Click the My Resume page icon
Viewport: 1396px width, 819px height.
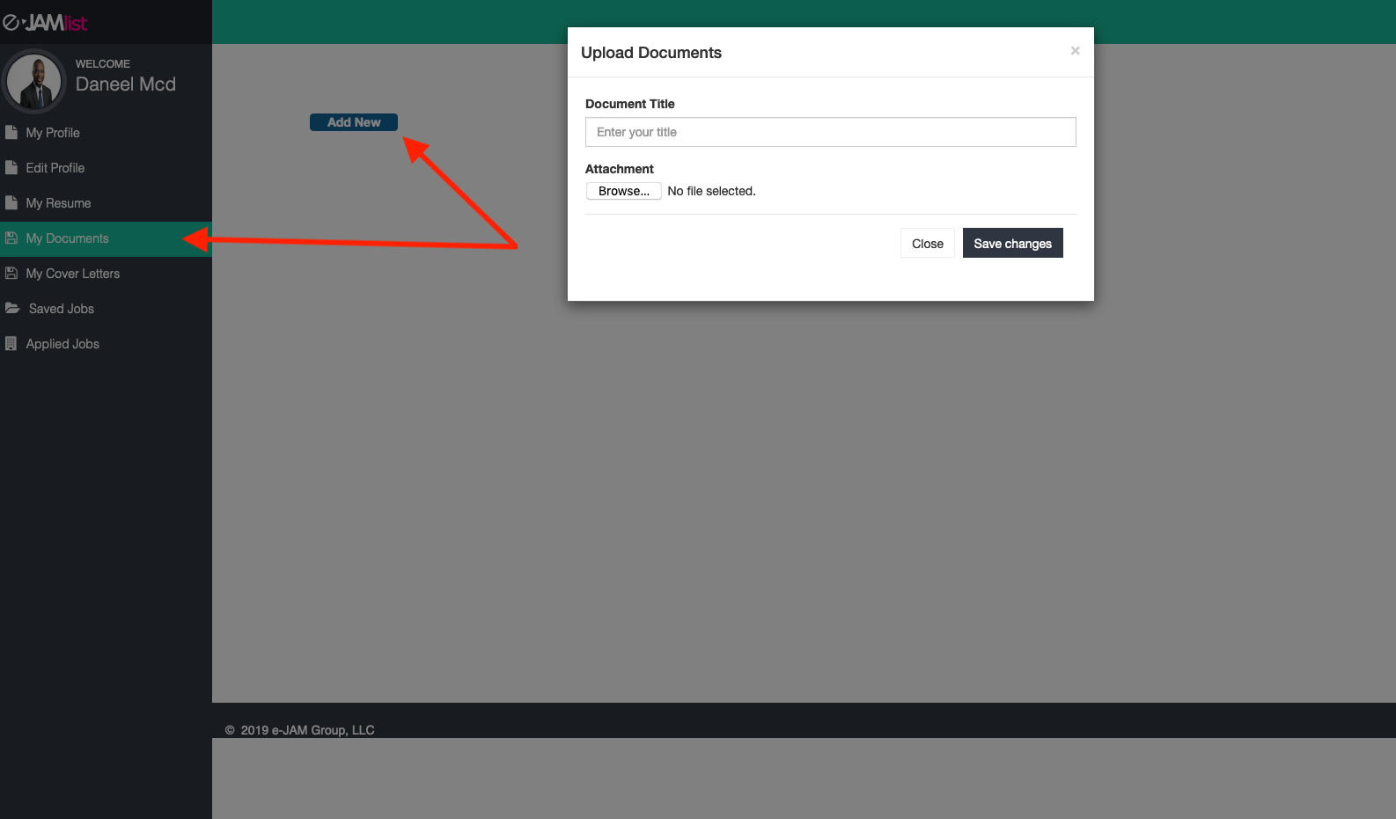[x=11, y=203]
